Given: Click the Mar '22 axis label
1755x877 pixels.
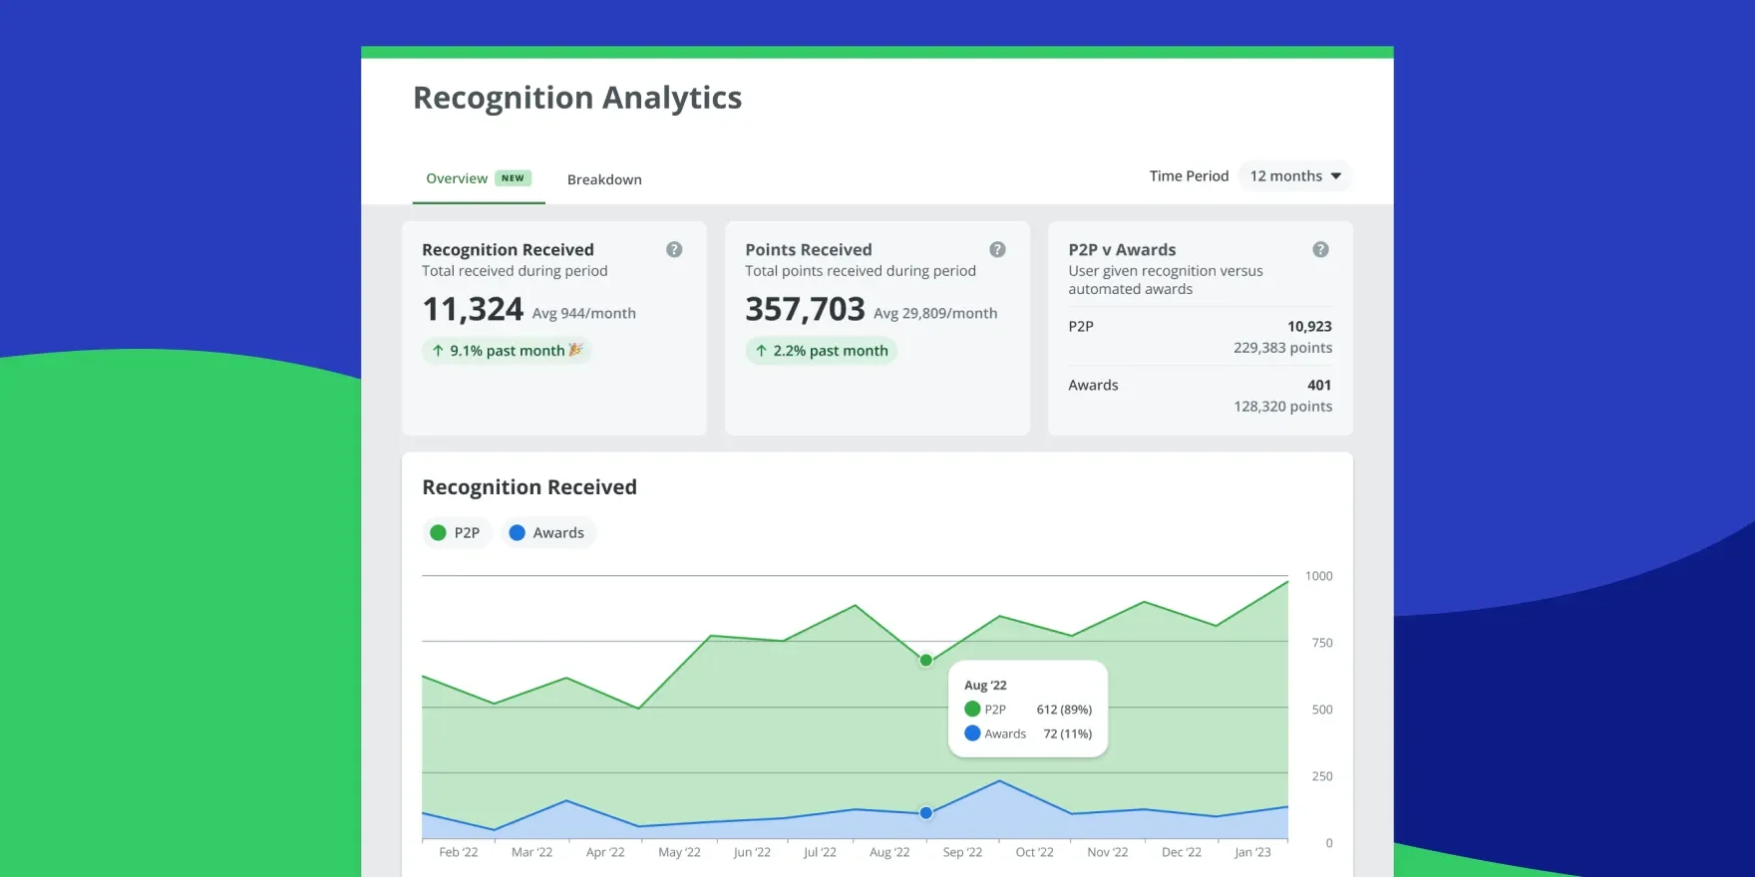Looking at the screenshot, I should click(531, 852).
